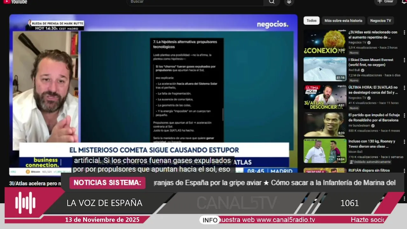Select the Más sobre esta historia chip

pyautogui.click(x=343, y=21)
